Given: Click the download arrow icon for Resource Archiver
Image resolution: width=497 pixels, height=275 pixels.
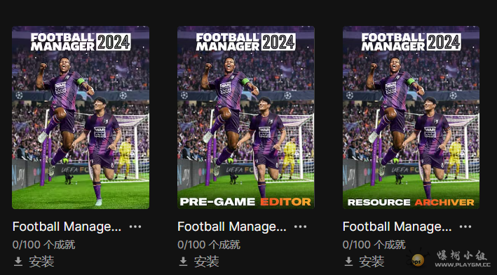Looking at the screenshot, I should (348, 262).
